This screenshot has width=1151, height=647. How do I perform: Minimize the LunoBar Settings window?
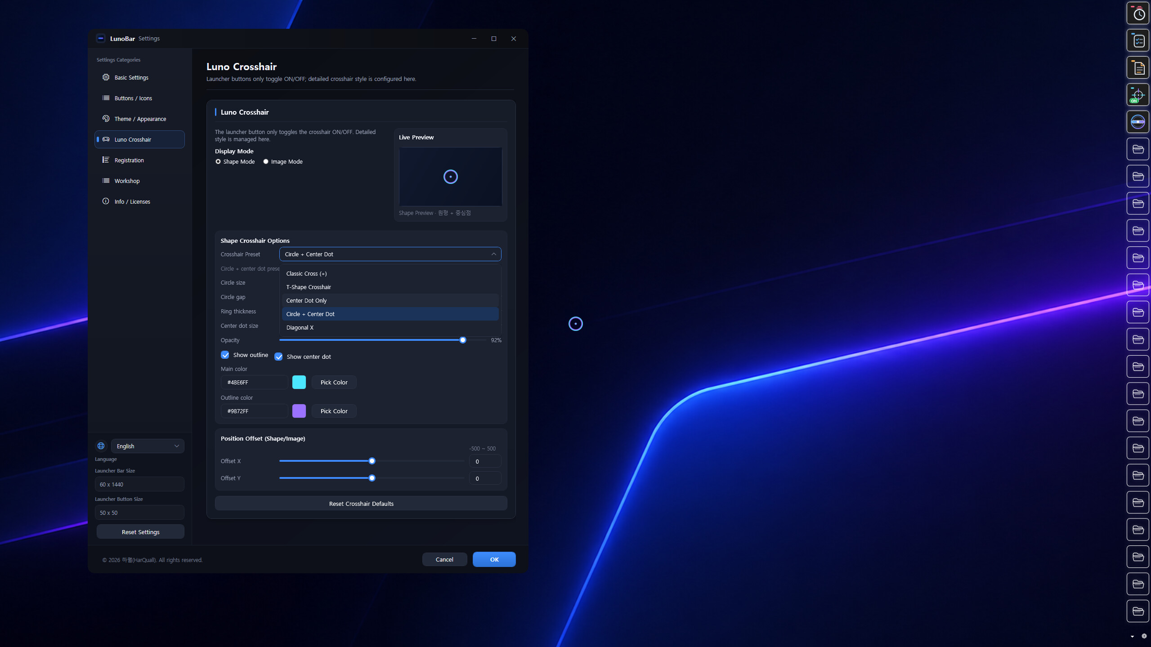(x=474, y=39)
